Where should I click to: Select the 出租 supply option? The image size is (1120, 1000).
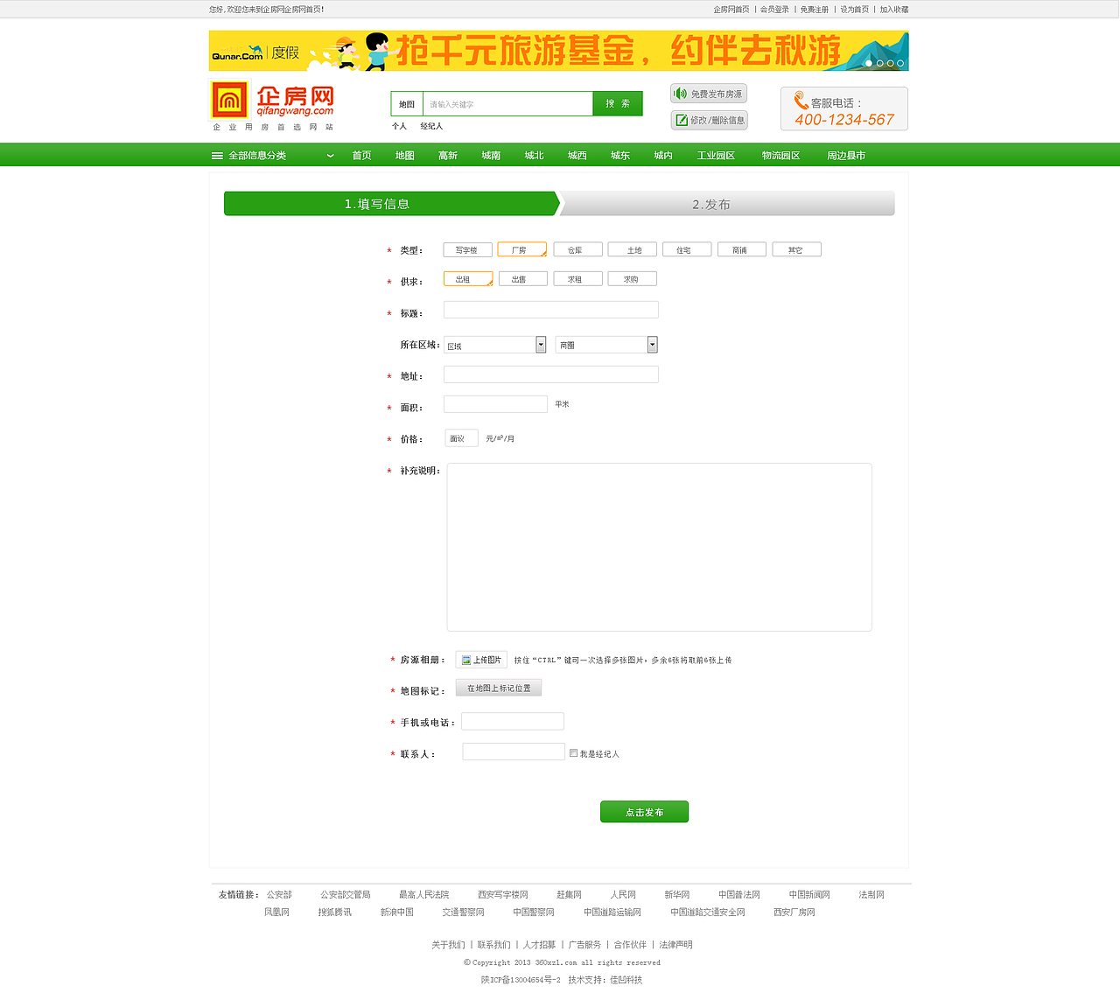[x=467, y=279]
